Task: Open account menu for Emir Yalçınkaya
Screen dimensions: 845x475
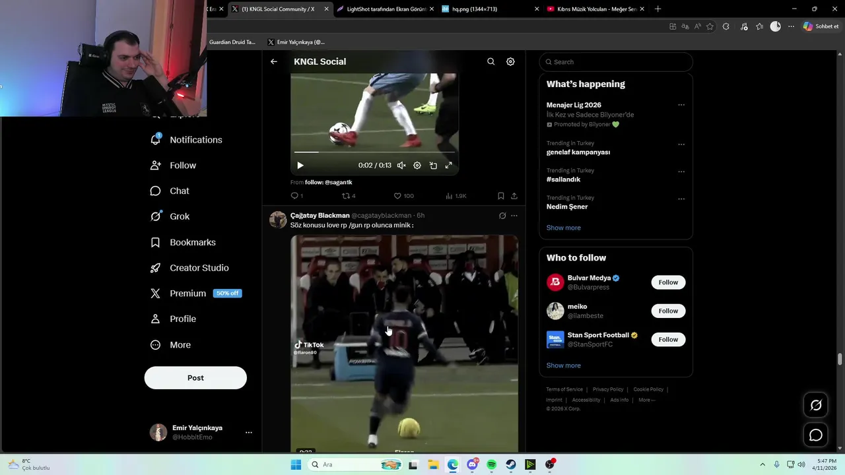Action: [201, 432]
